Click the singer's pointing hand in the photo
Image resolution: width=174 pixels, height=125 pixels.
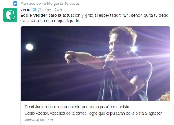pos(70,57)
